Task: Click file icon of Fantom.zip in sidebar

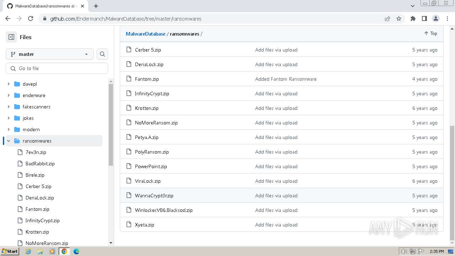Action: click(x=20, y=209)
